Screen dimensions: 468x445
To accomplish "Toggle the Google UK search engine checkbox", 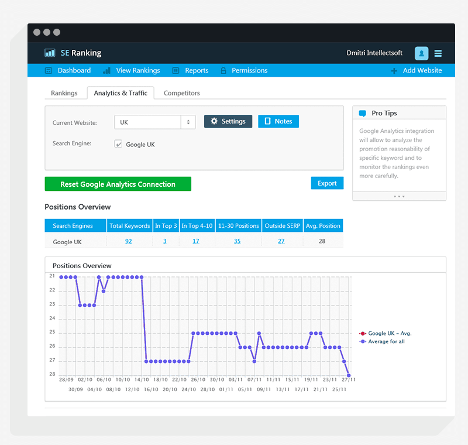I will (118, 144).
